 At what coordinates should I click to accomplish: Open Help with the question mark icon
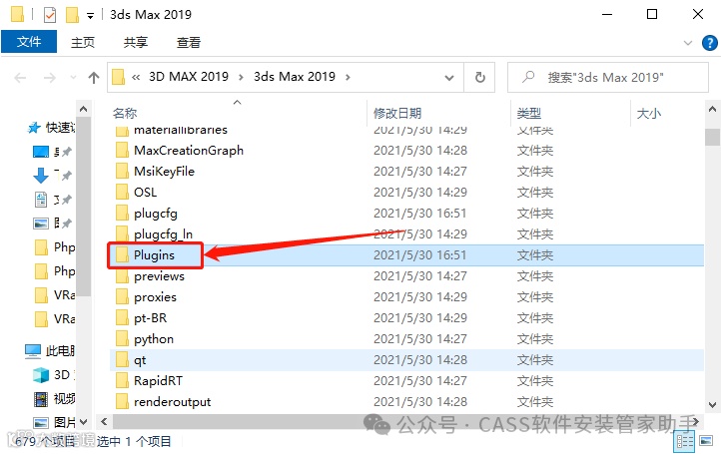[709, 43]
